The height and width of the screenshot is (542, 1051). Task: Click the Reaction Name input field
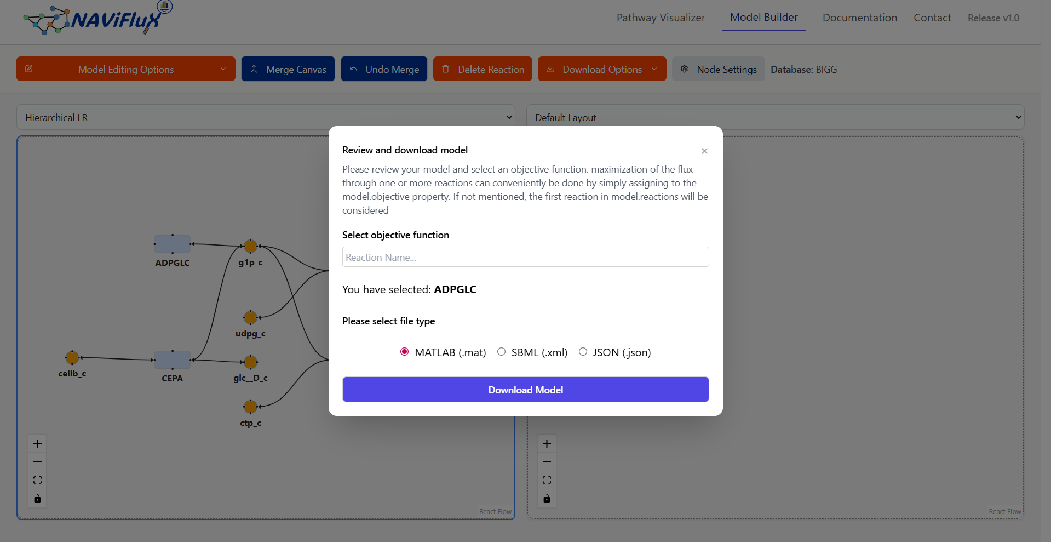click(x=525, y=256)
